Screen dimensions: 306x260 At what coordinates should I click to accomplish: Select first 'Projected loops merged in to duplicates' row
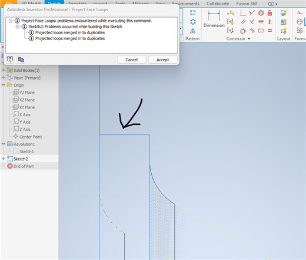70,32
